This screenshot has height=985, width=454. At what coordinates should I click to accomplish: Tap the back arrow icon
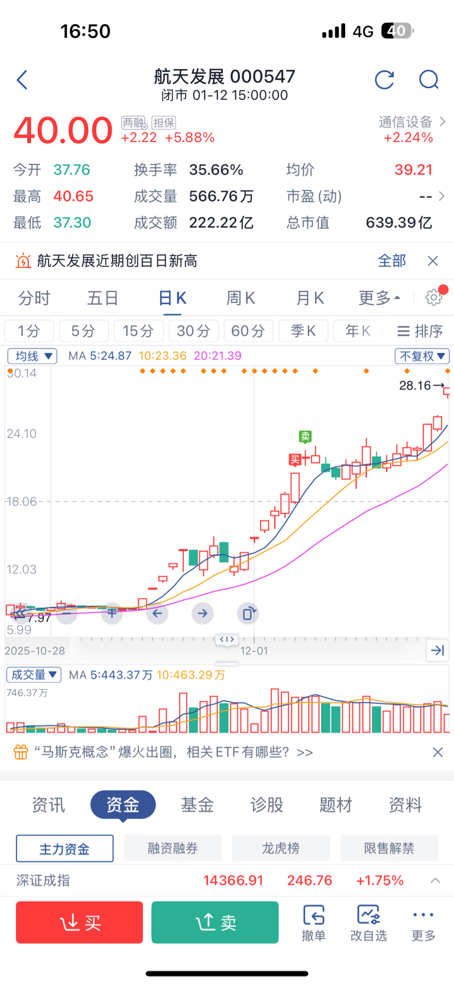[22, 80]
